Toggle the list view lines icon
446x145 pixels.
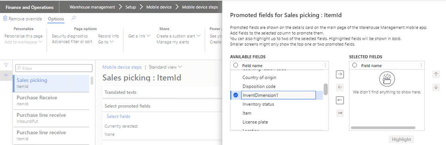click(x=6, y=75)
